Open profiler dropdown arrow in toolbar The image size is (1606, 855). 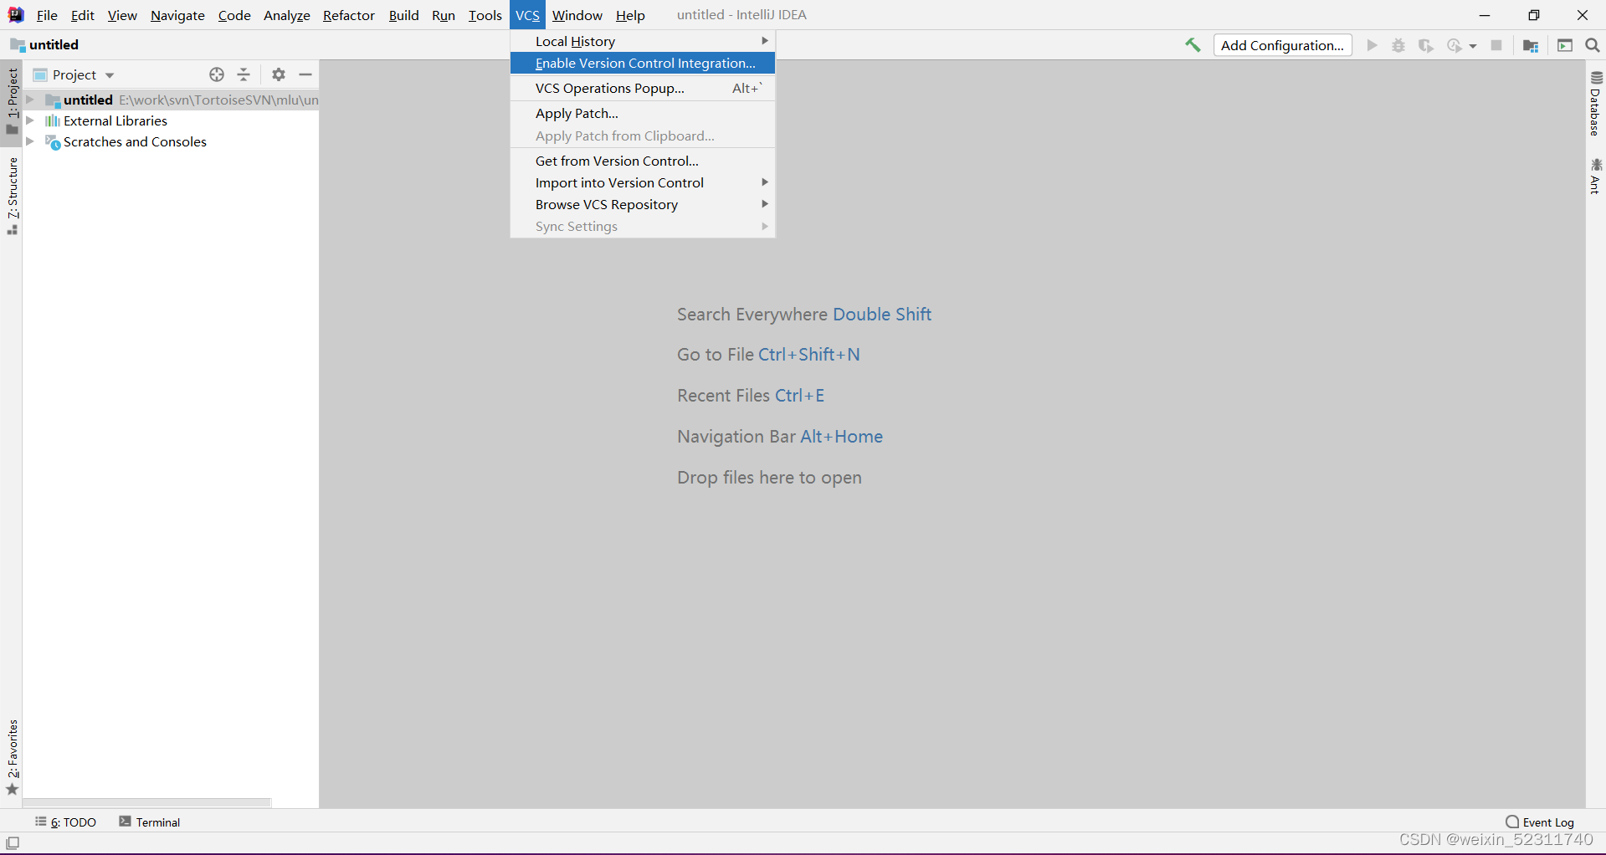(x=1473, y=46)
